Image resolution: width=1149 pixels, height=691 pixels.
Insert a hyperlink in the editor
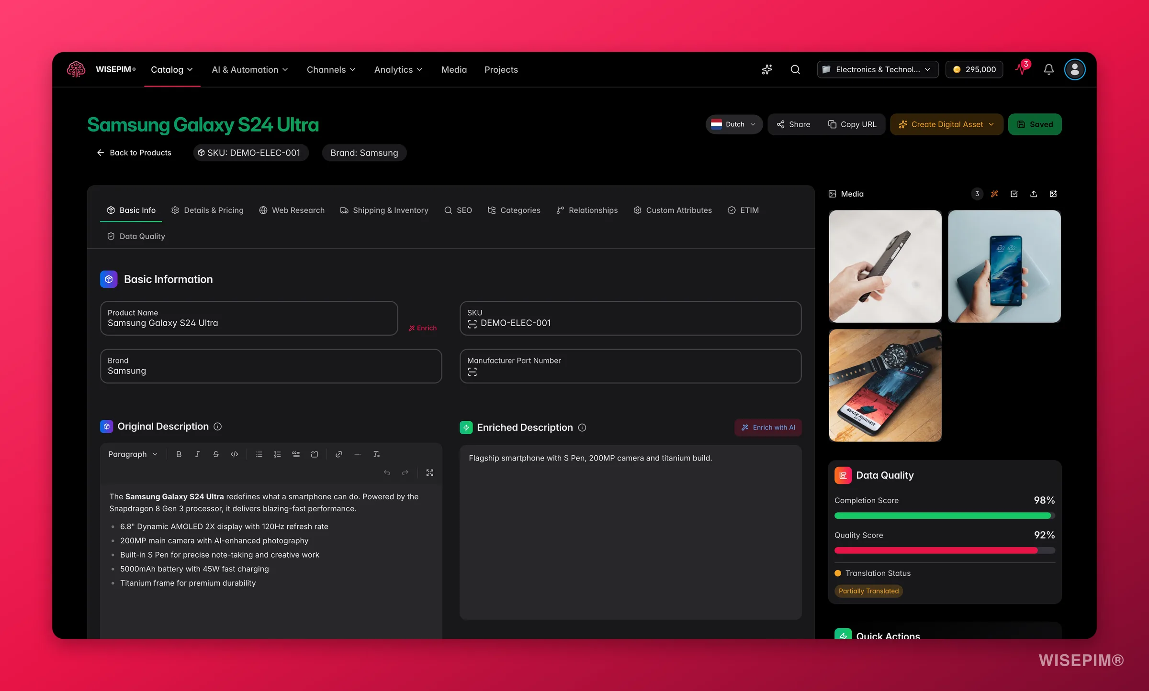[x=339, y=454]
